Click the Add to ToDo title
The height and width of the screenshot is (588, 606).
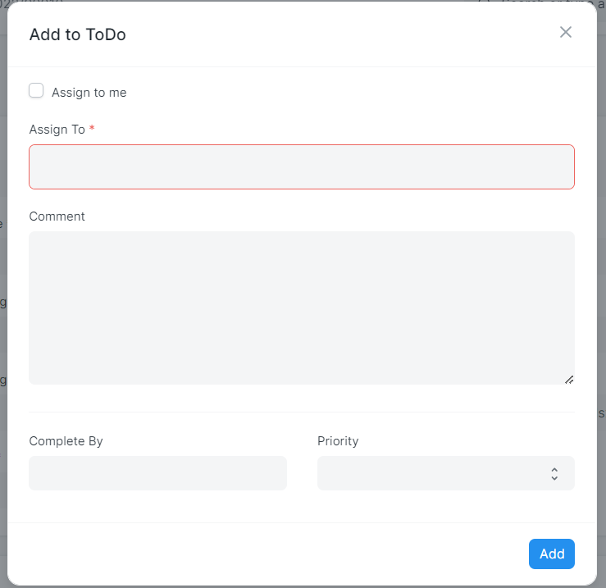pyautogui.click(x=77, y=34)
